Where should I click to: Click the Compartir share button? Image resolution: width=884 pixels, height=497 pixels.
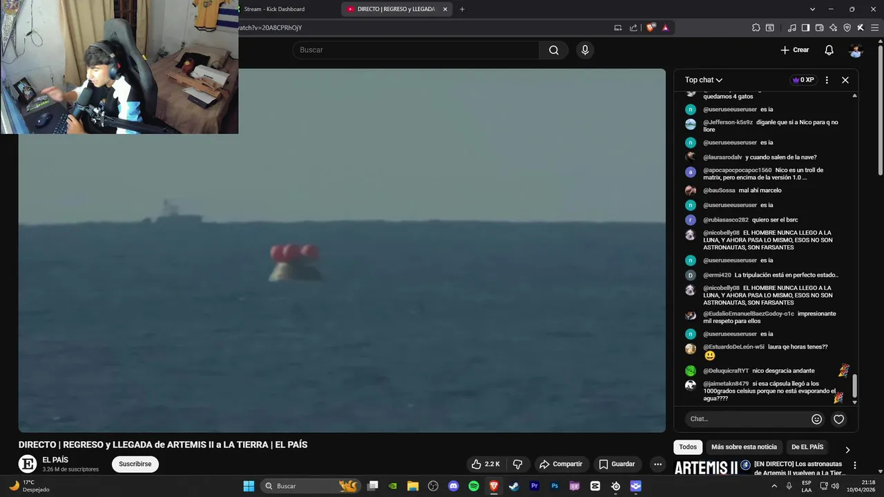pyautogui.click(x=561, y=464)
